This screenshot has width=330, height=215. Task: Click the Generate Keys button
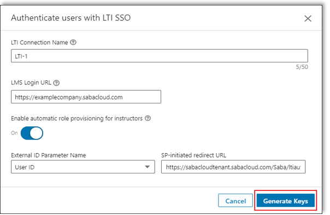point(286,201)
